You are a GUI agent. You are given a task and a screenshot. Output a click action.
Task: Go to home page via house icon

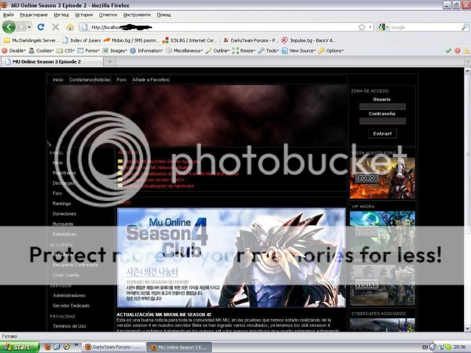(x=70, y=27)
